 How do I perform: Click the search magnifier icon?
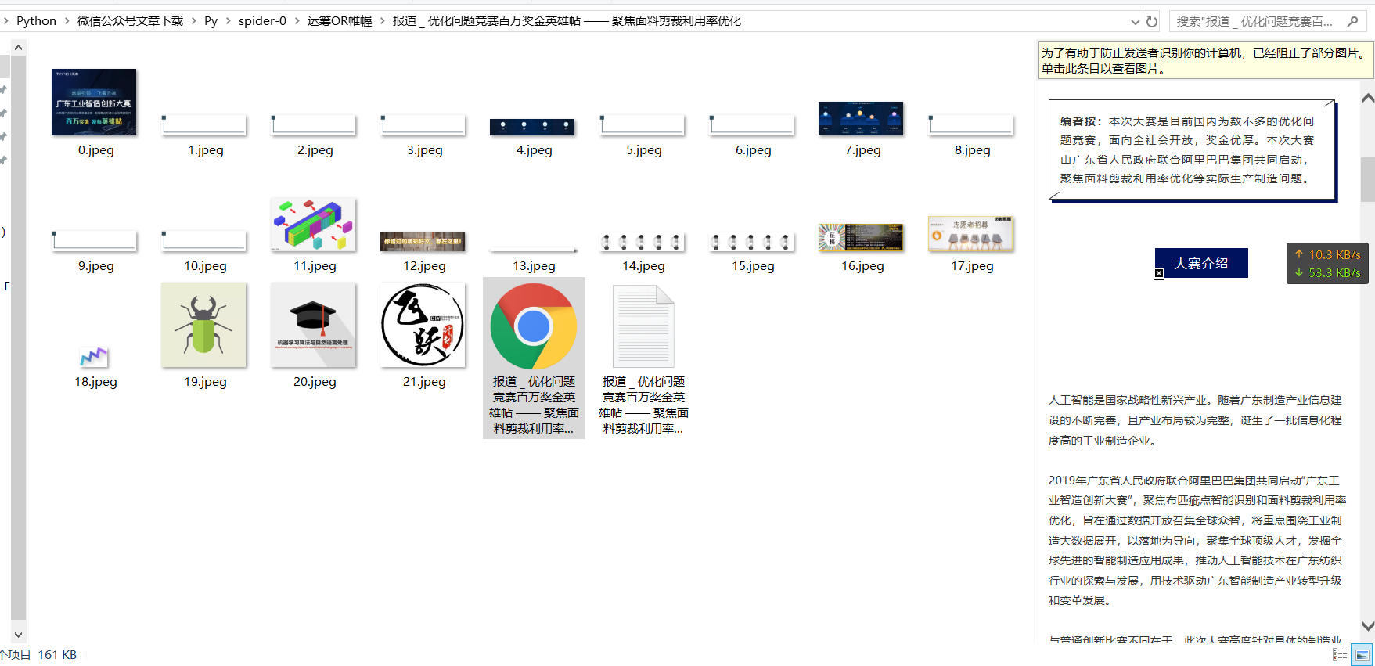point(1352,21)
